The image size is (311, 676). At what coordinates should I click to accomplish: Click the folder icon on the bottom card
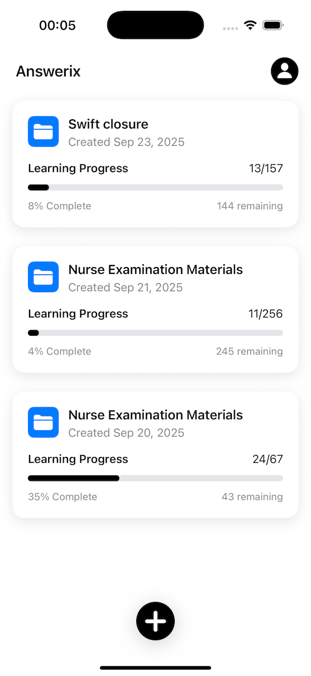coord(43,422)
